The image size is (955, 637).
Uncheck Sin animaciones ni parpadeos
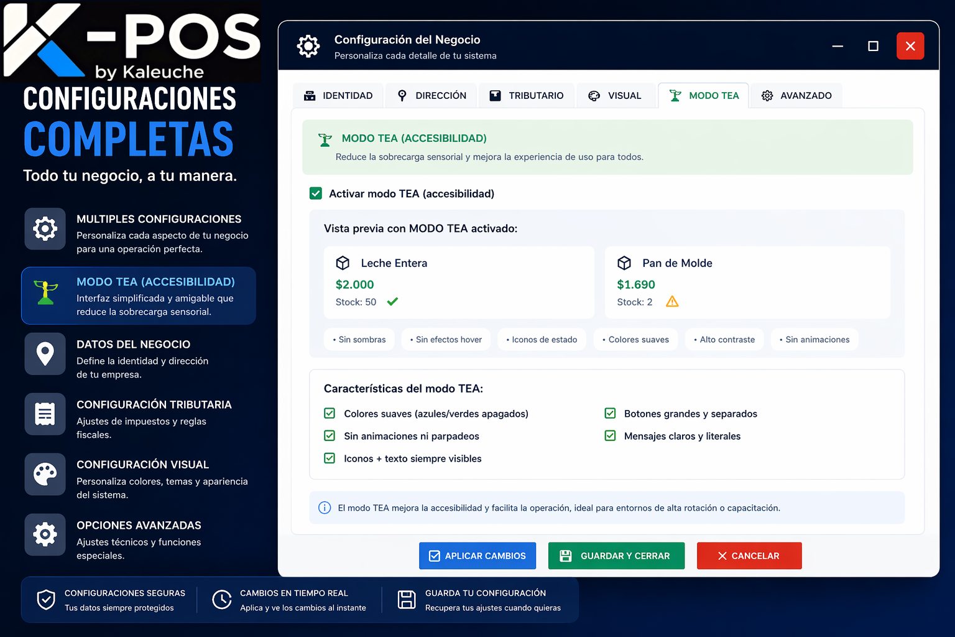point(330,436)
